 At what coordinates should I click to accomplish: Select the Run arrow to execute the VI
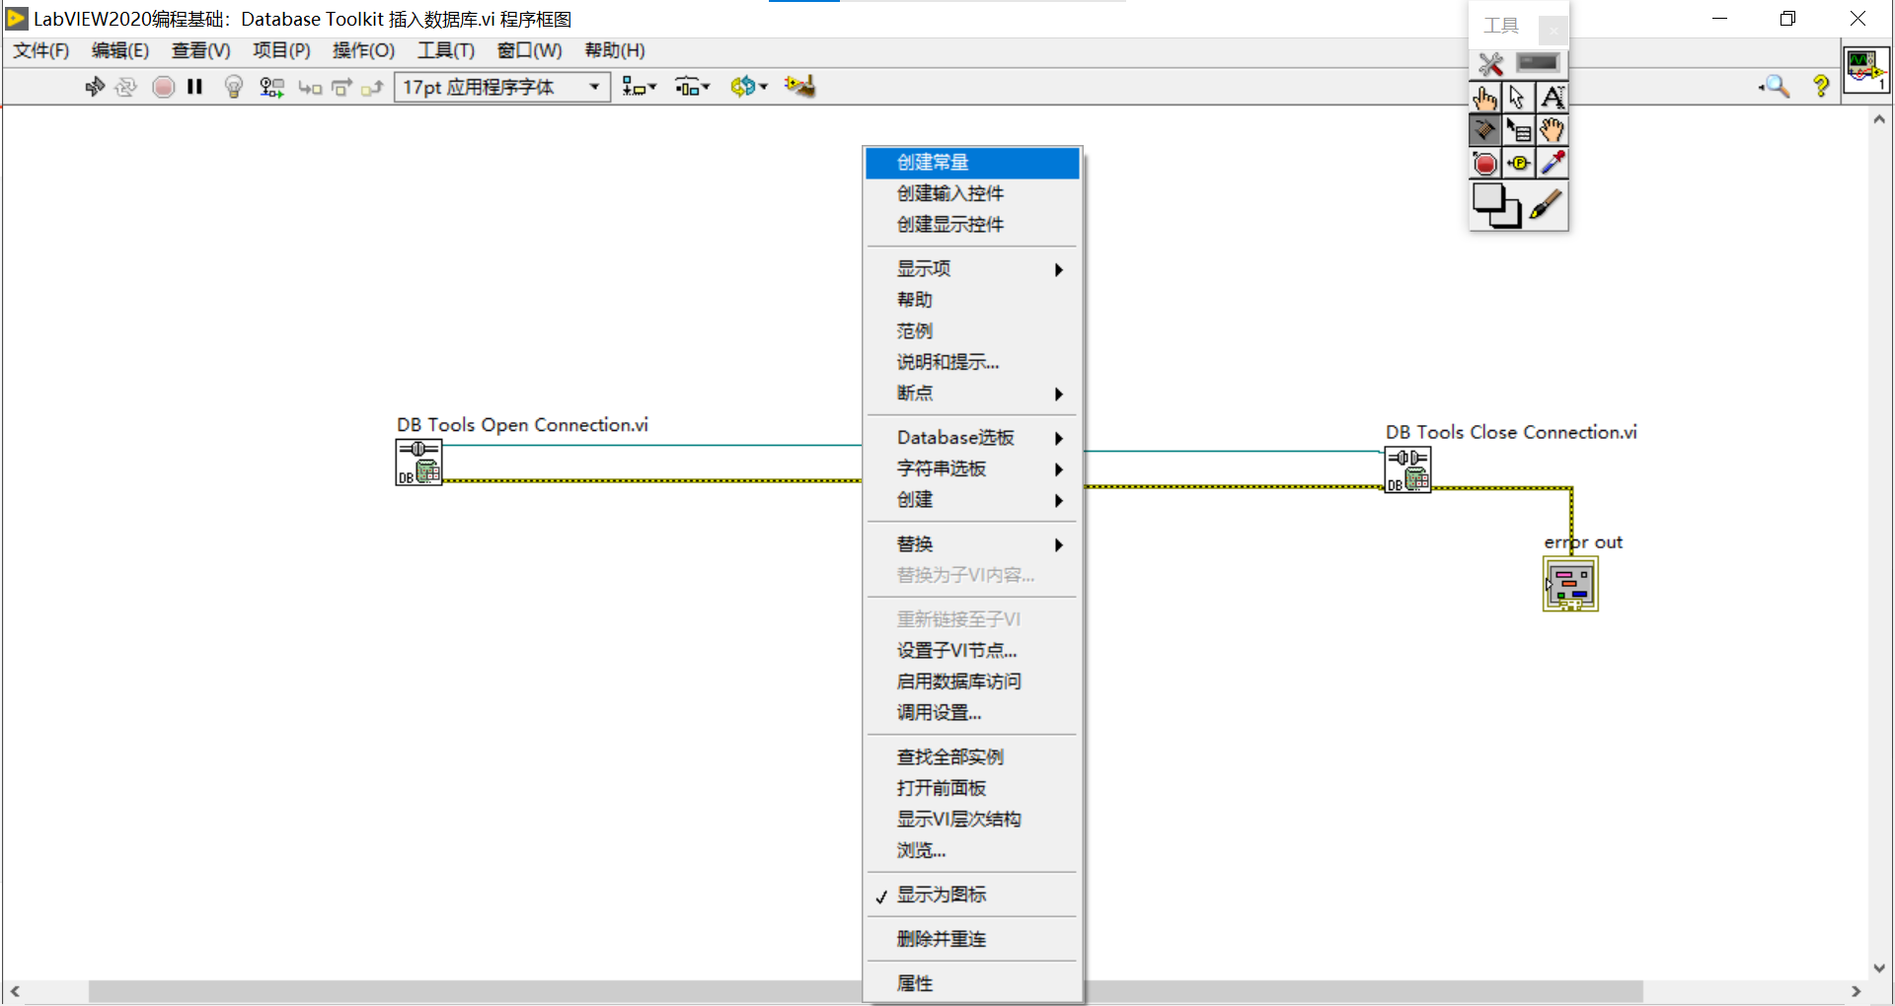(95, 87)
